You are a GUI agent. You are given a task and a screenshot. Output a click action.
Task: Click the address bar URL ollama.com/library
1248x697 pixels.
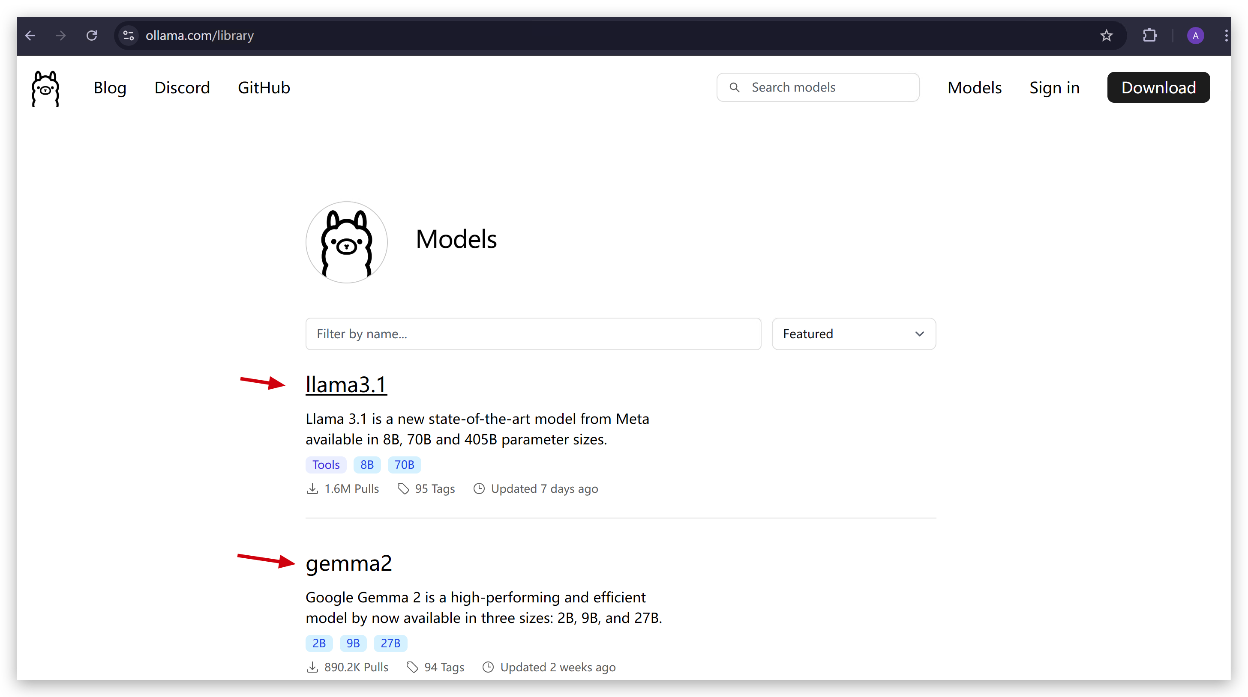click(x=200, y=36)
